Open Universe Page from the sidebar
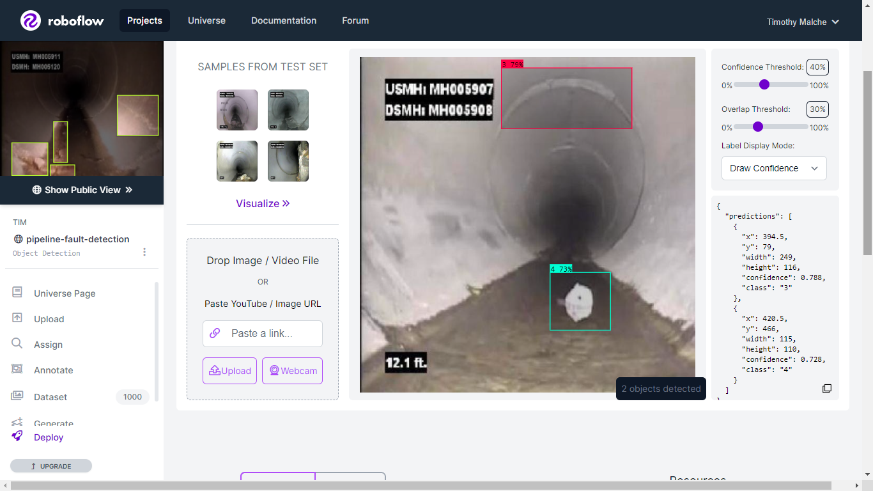This screenshot has height=491, width=873. (65, 293)
